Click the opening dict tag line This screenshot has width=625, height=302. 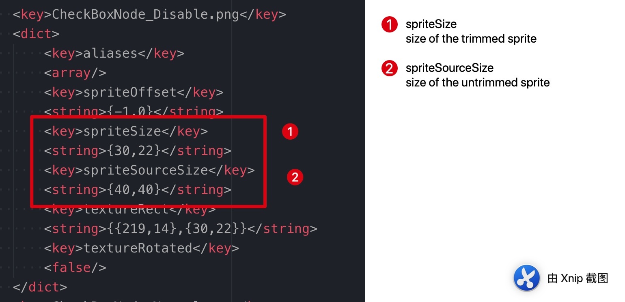pyautogui.click(x=36, y=34)
